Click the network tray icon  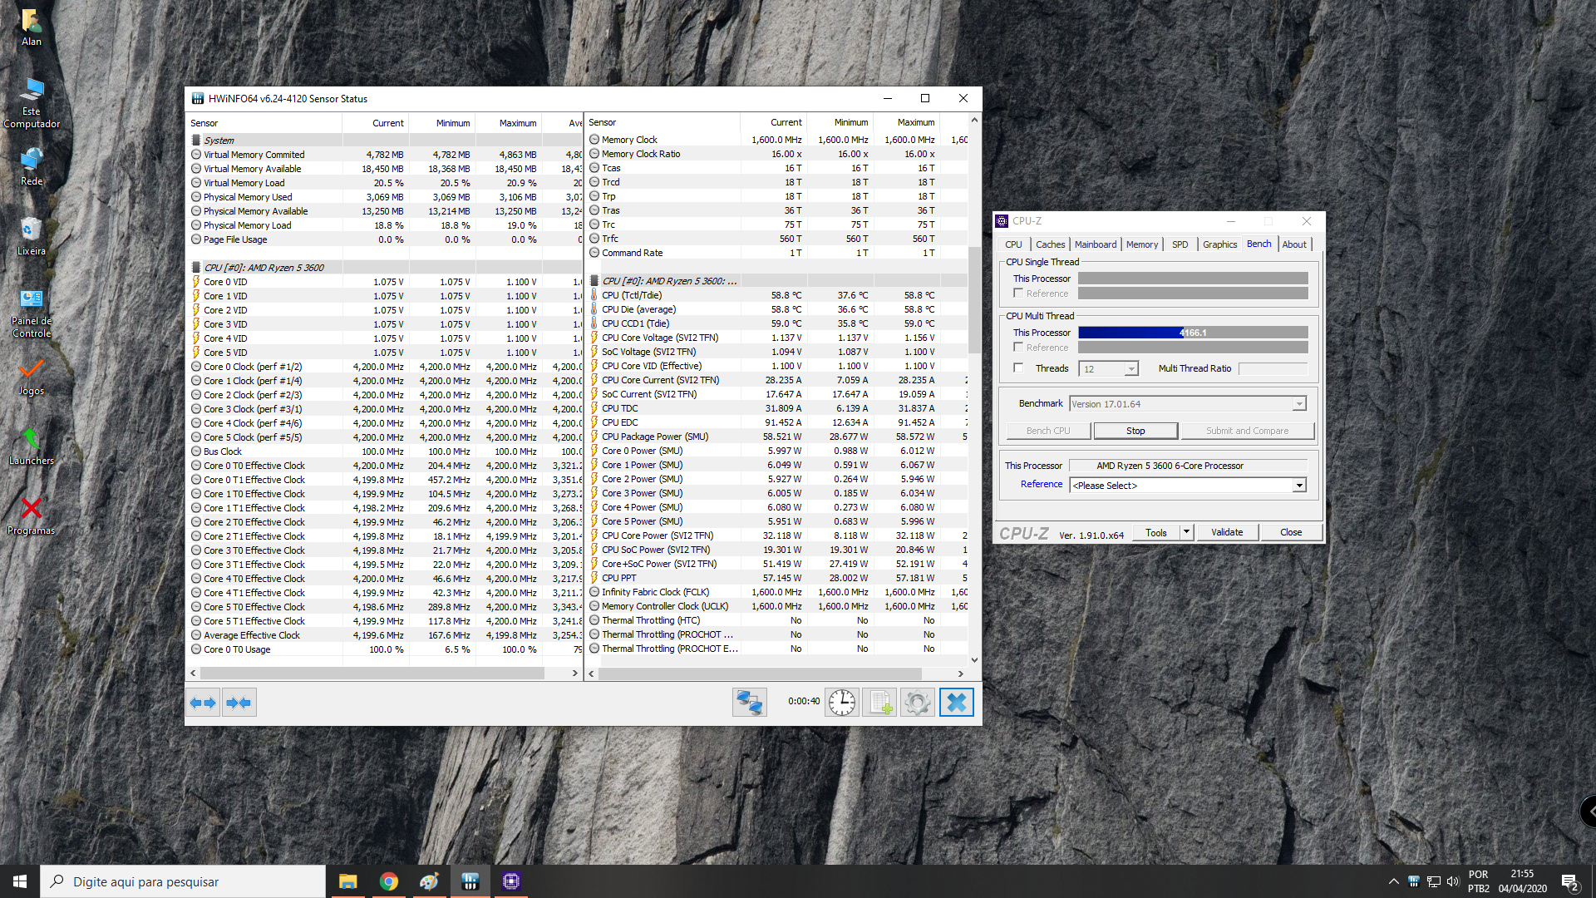[x=1433, y=881]
